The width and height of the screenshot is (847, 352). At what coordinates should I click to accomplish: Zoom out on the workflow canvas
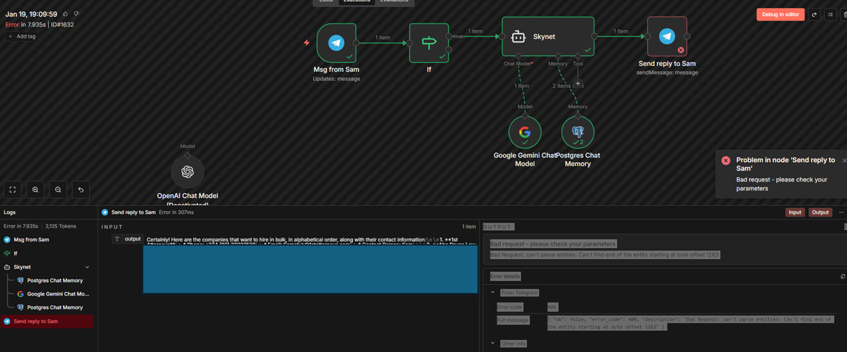(58, 190)
